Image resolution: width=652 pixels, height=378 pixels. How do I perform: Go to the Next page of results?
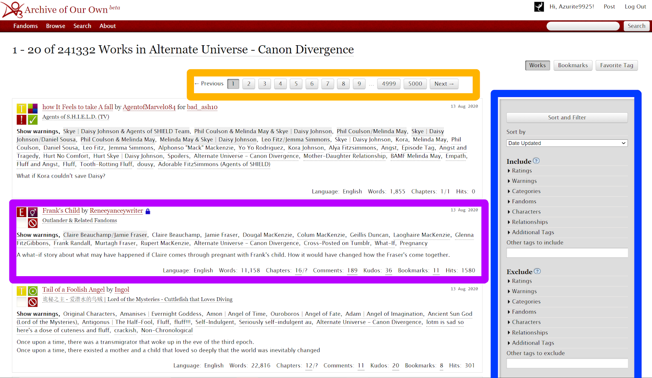(444, 84)
